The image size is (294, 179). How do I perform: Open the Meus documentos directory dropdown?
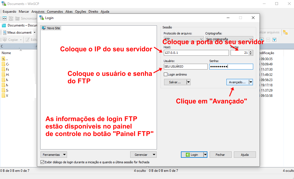pos(34,33)
